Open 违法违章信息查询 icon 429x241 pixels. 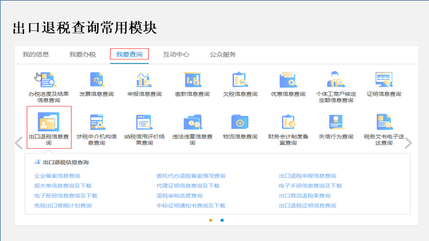[x=192, y=122]
